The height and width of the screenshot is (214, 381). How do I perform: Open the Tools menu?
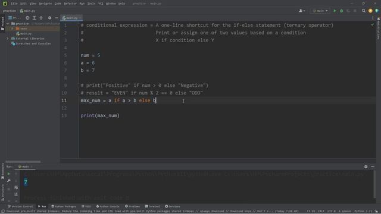click(x=91, y=4)
